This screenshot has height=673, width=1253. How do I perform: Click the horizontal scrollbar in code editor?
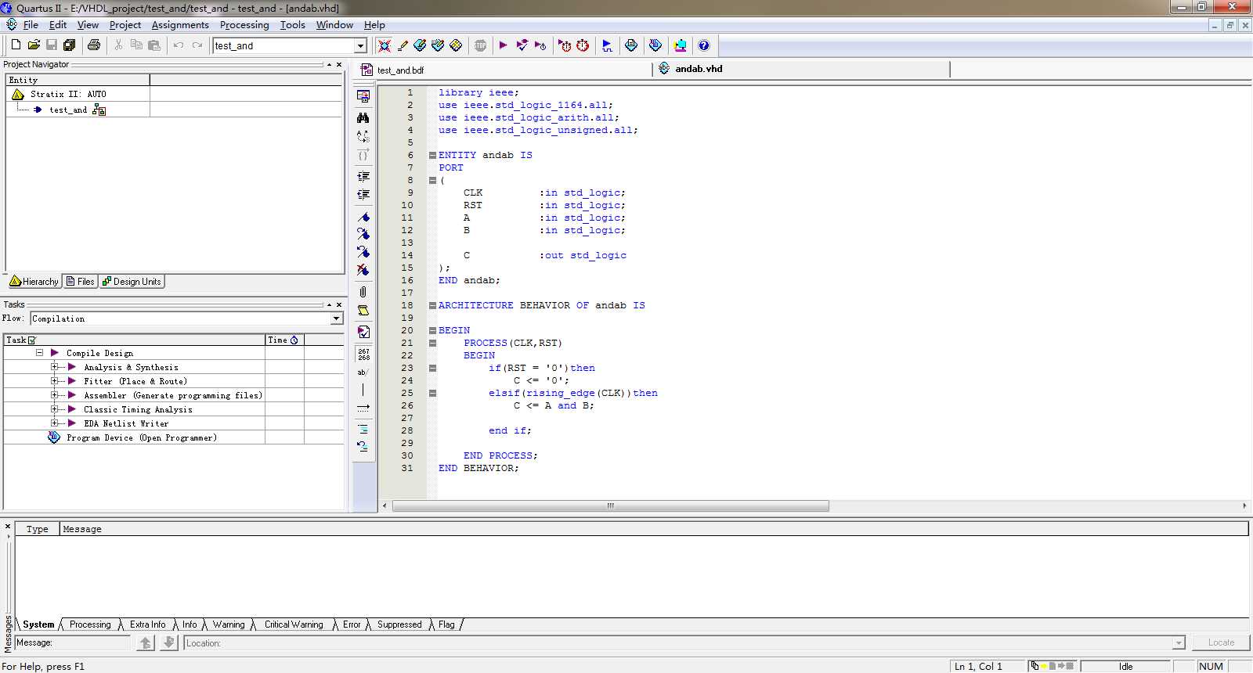(610, 506)
